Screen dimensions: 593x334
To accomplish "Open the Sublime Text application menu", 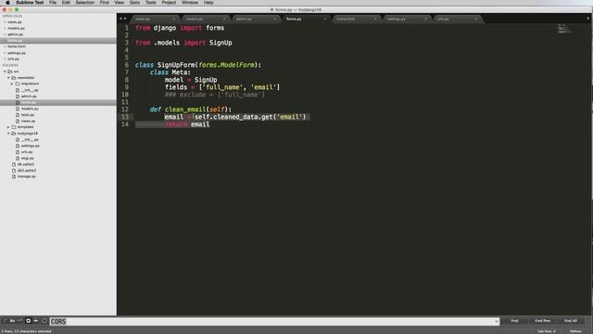I will click(x=30, y=3).
